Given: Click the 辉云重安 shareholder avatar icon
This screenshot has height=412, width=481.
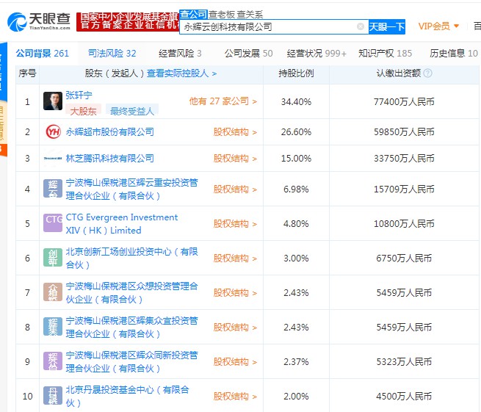Looking at the screenshot, I should click(x=53, y=188).
